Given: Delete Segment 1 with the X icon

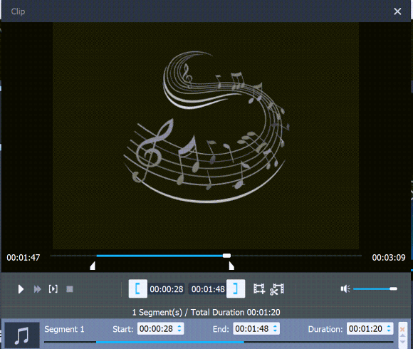Looking at the screenshot, I should pos(402,329).
